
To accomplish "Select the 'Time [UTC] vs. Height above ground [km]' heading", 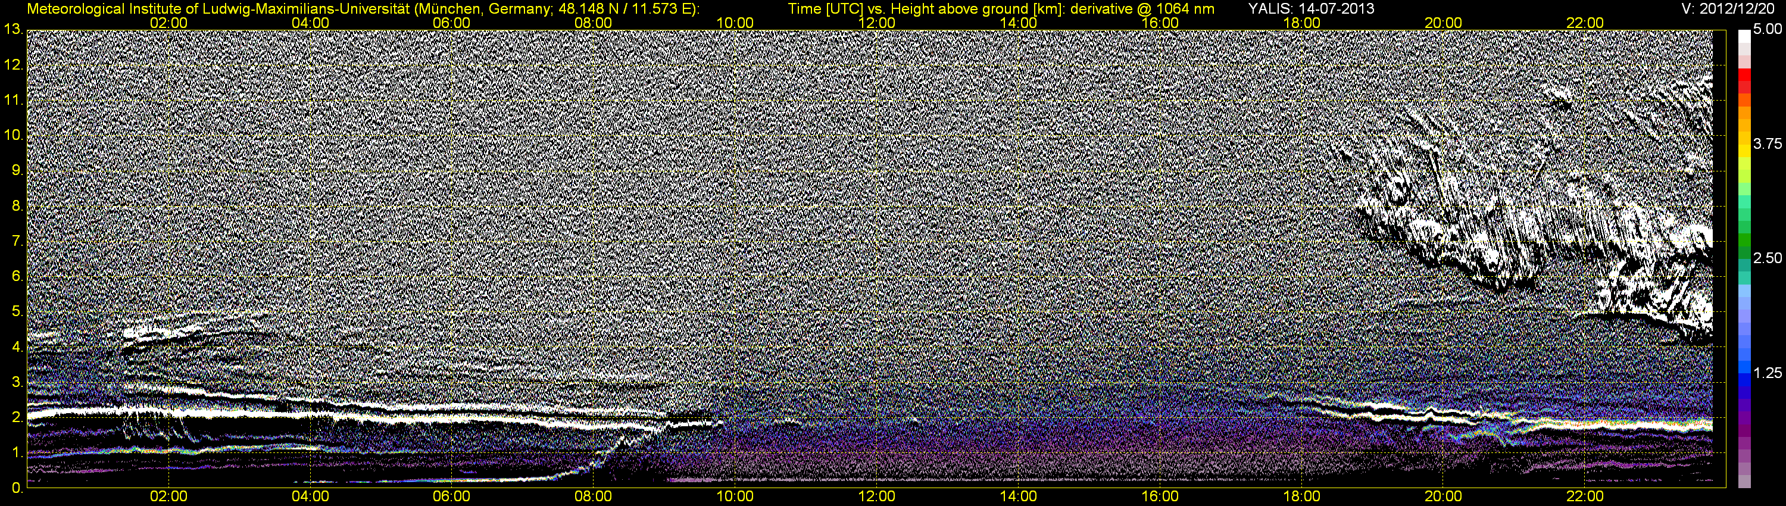I will point(927,9).
